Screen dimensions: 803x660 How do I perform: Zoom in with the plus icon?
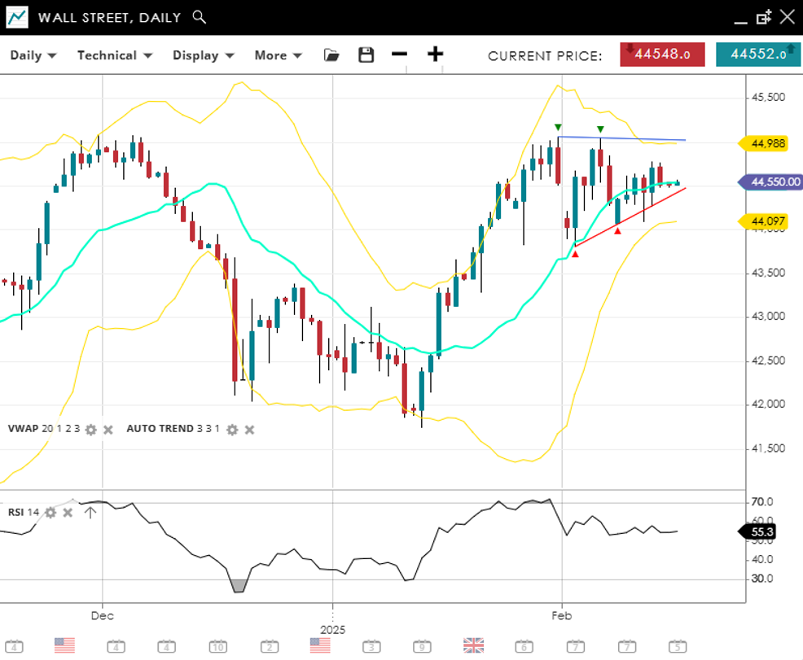436,55
